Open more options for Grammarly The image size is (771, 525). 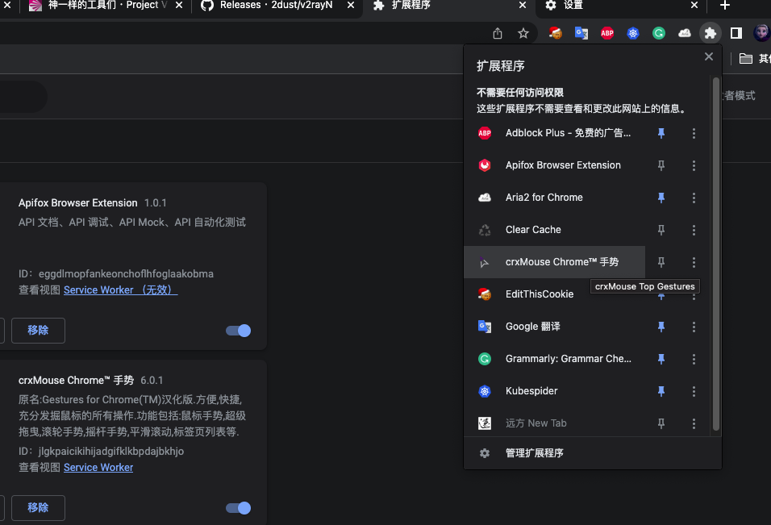(x=694, y=359)
